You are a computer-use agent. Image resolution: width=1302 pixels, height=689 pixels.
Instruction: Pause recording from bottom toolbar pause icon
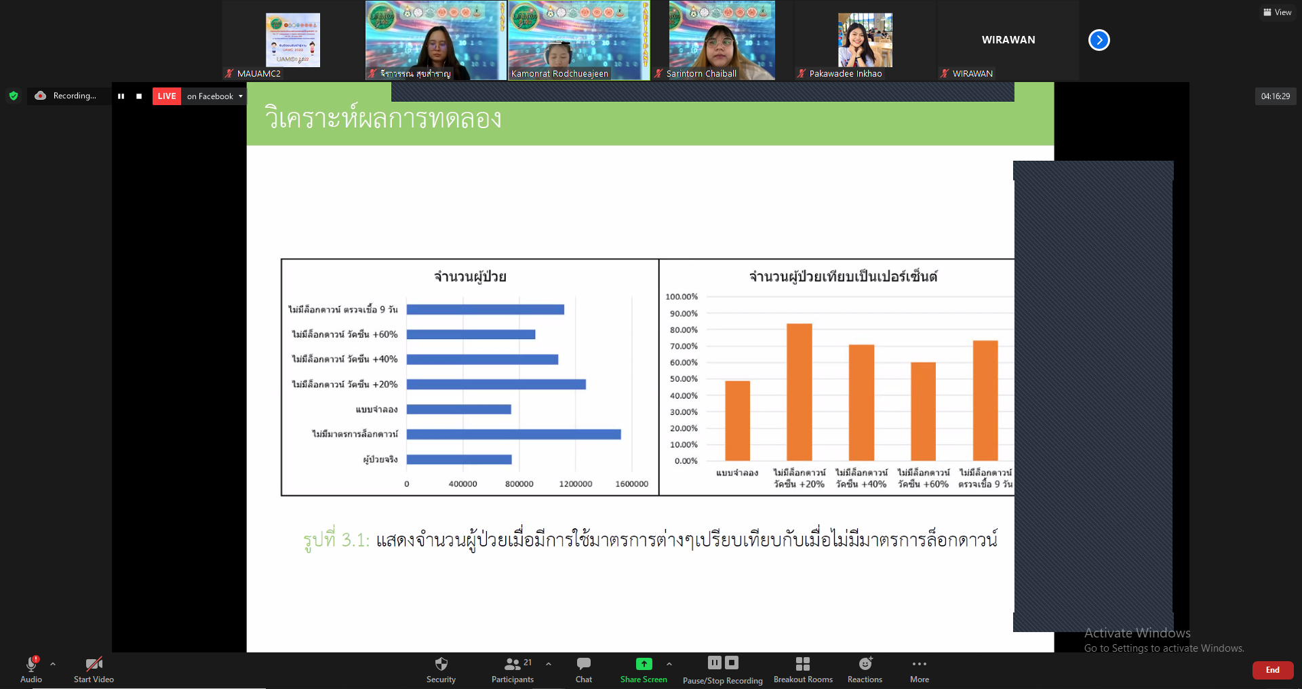click(x=715, y=663)
